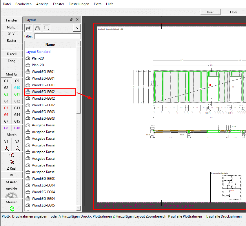Switch to the User tab

click(x=210, y=12)
